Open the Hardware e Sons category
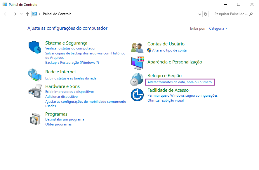 coord(62,86)
